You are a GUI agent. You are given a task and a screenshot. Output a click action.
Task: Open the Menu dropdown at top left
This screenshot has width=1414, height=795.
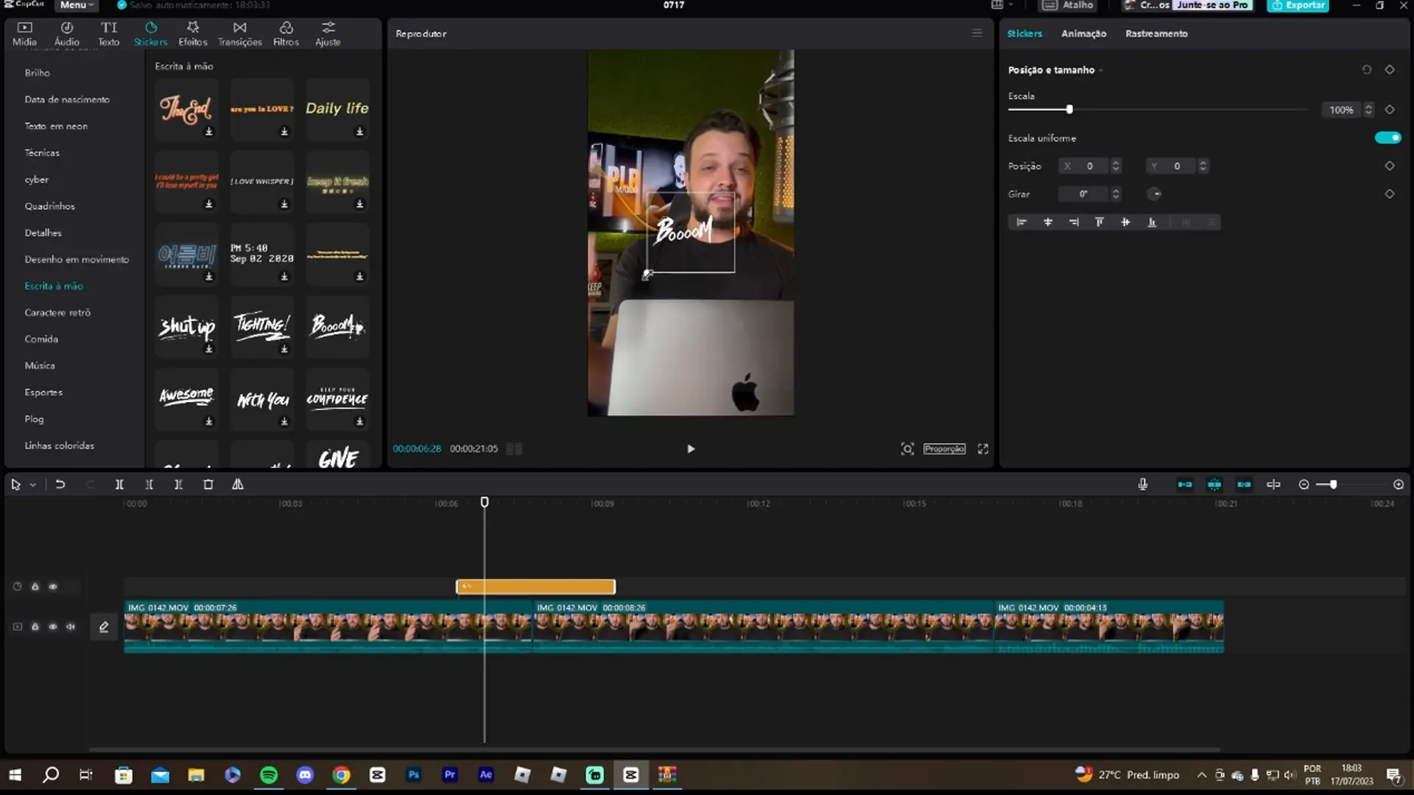point(77,5)
